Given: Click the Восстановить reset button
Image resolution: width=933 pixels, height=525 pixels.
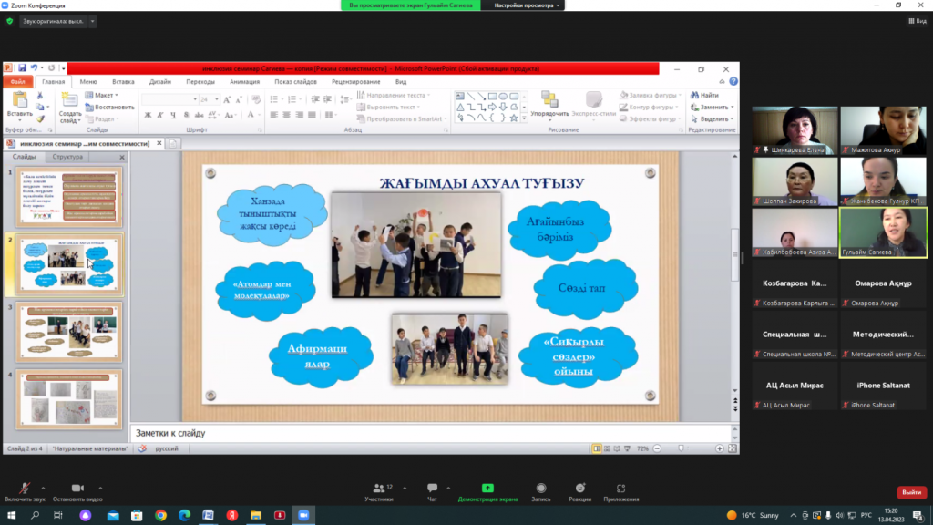Looking at the screenshot, I should tap(109, 108).
